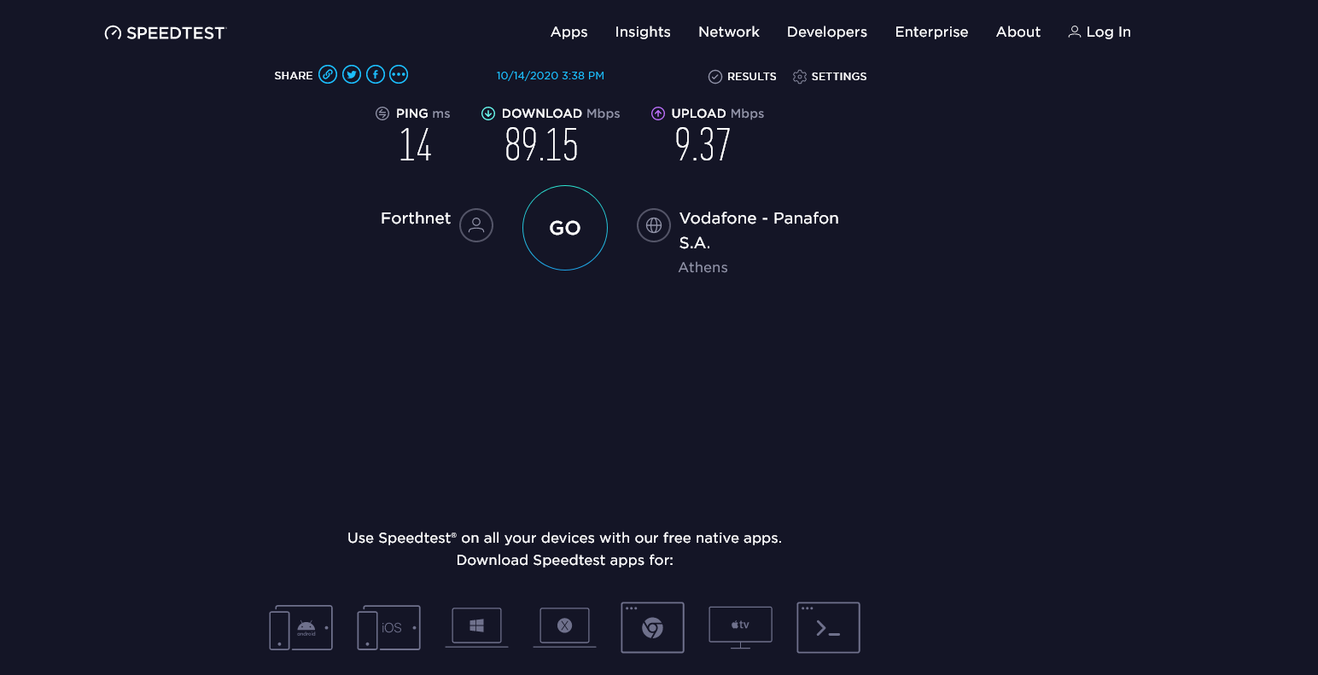Open the Chrome extension icon
Viewport: 1318px width, 675px height.
[653, 628]
